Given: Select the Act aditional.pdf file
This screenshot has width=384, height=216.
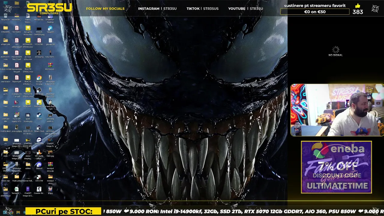Looking at the screenshot, I should point(17,43).
